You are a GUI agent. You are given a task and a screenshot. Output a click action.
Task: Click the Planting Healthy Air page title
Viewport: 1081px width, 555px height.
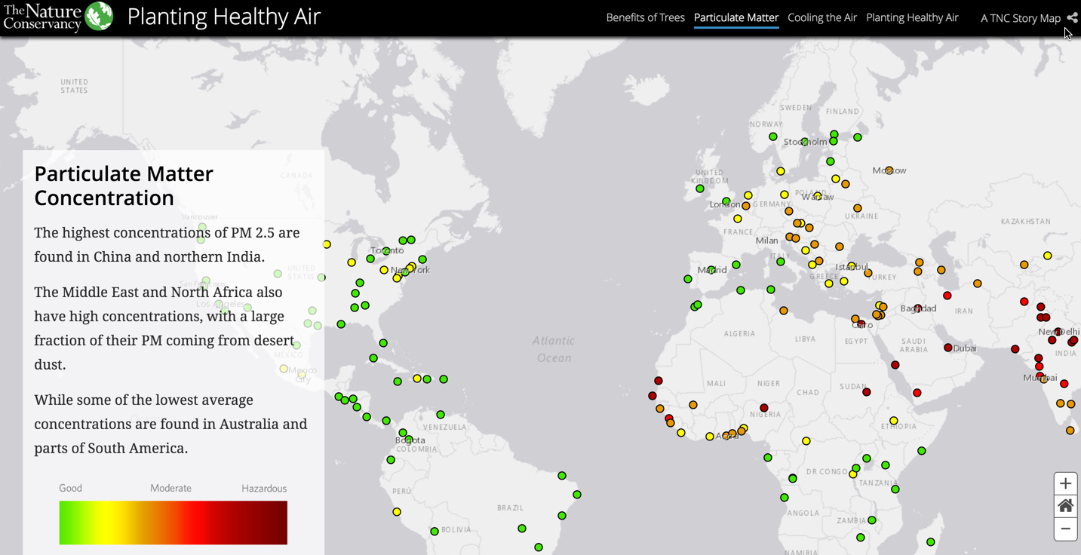224,17
